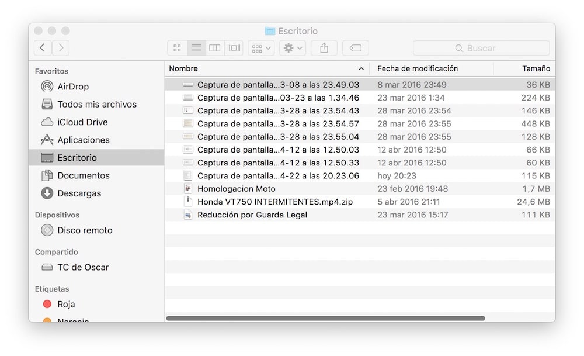Open the arrange-by grouping dropdown

pos(260,48)
